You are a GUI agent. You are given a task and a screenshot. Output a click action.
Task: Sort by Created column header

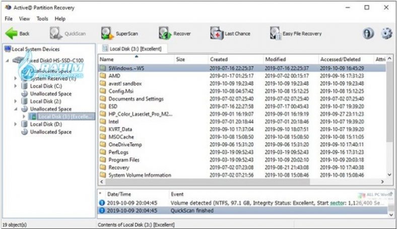pos(236,60)
